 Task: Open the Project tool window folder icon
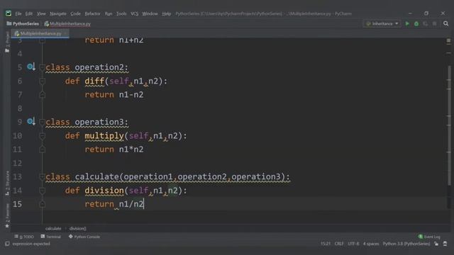(x=7, y=50)
